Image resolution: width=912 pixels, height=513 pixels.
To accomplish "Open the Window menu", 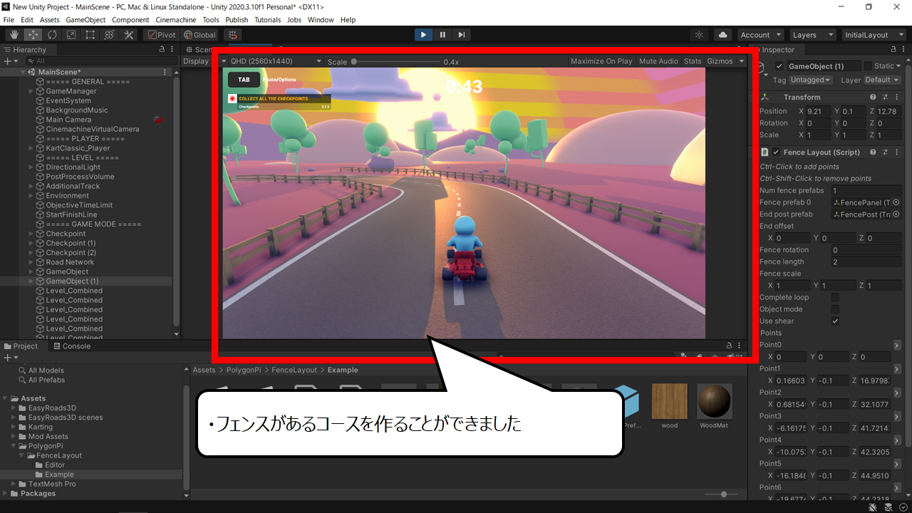I will [x=321, y=20].
